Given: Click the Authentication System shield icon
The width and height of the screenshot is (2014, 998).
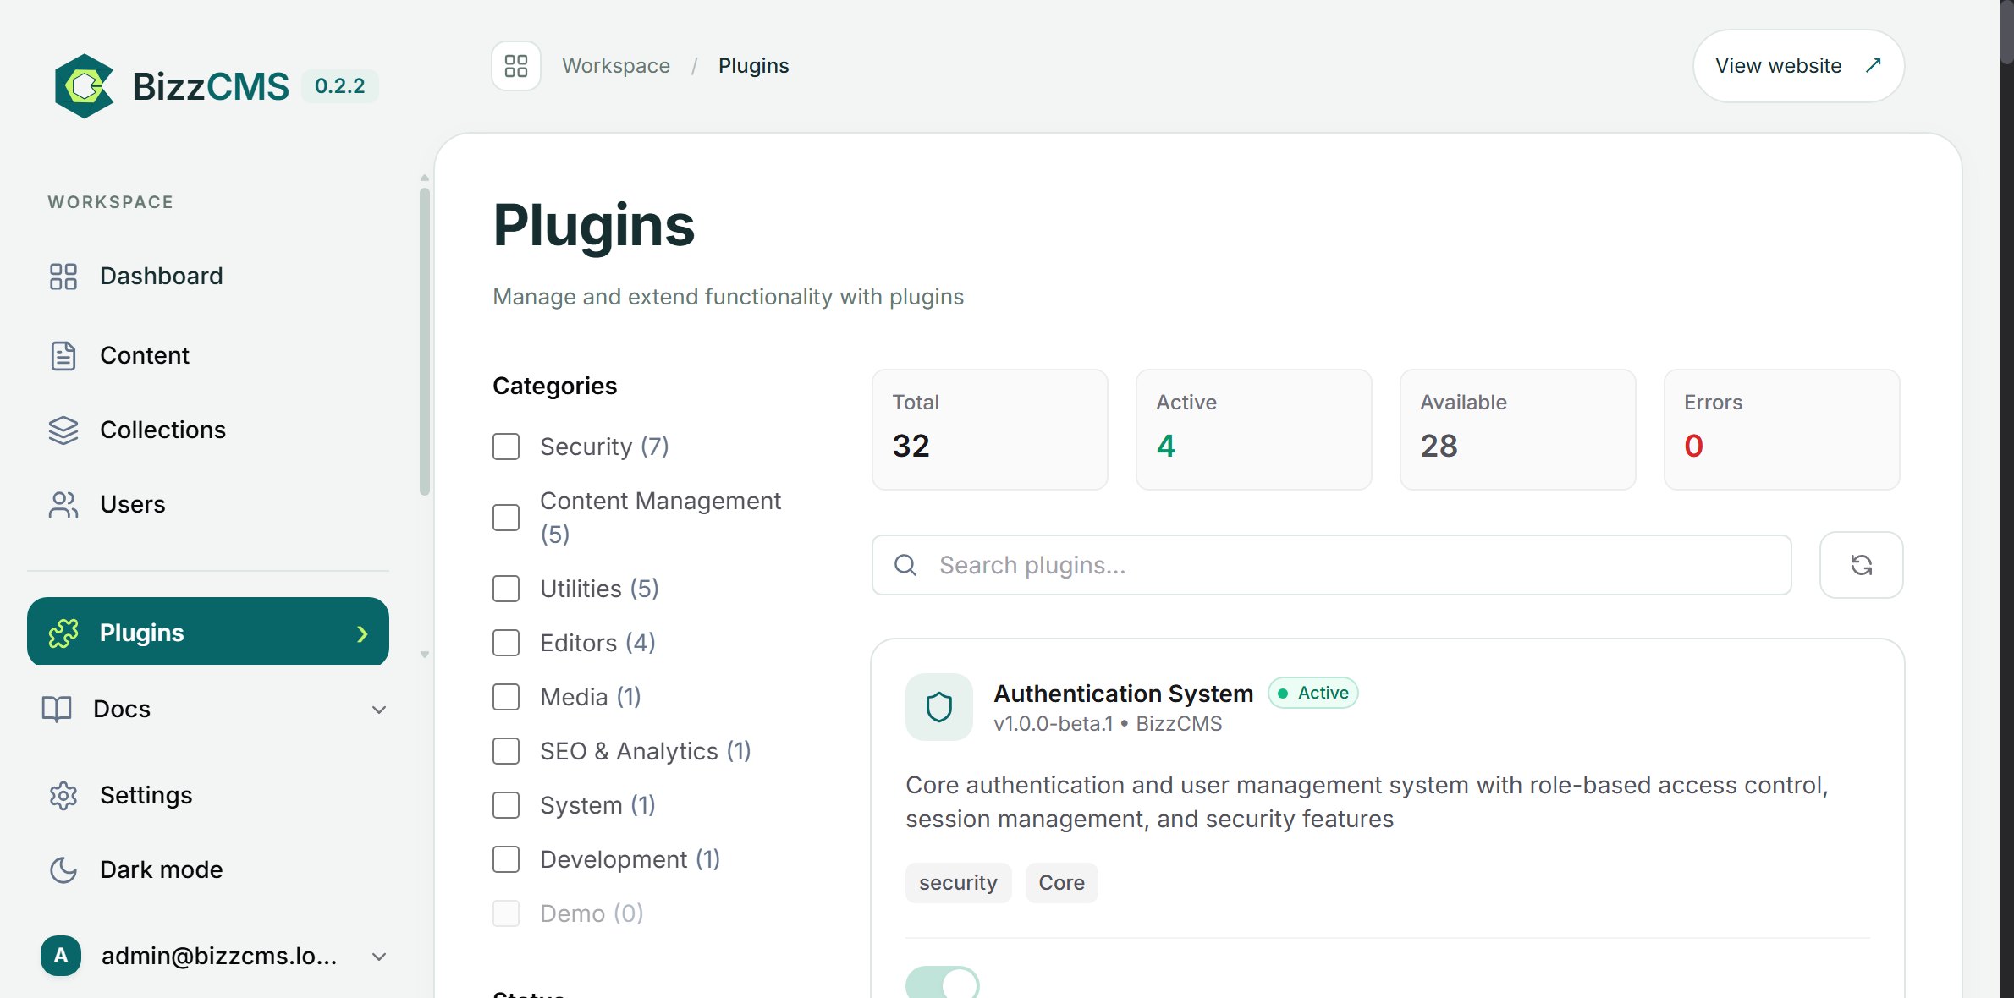Looking at the screenshot, I should coord(939,707).
